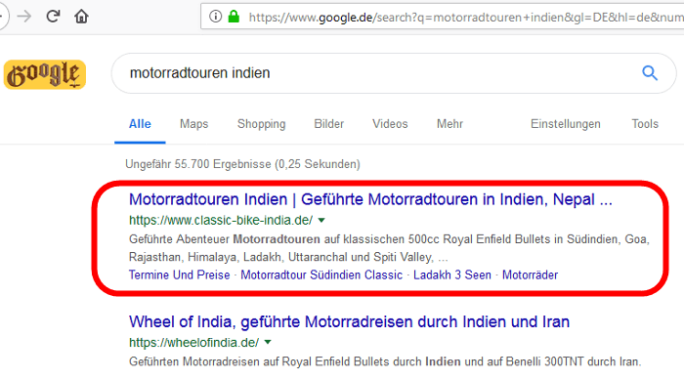The height and width of the screenshot is (380, 684).
Task: Open the Mehr menu
Action: click(x=449, y=124)
